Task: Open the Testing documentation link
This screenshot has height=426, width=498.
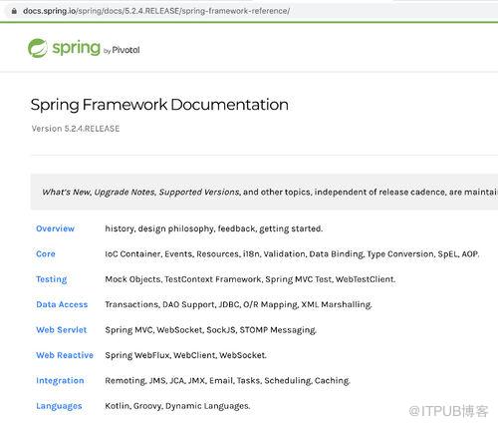Action: point(52,279)
